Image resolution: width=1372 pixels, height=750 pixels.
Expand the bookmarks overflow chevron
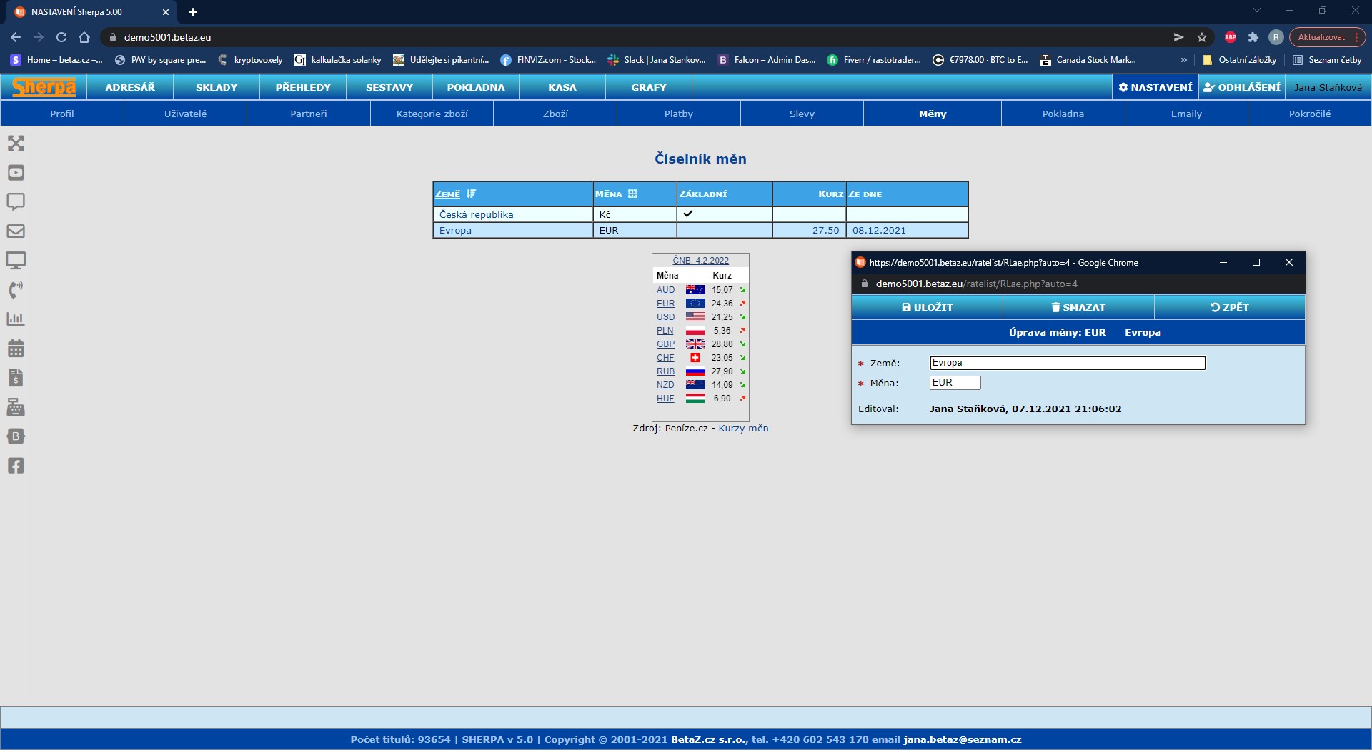(1184, 60)
